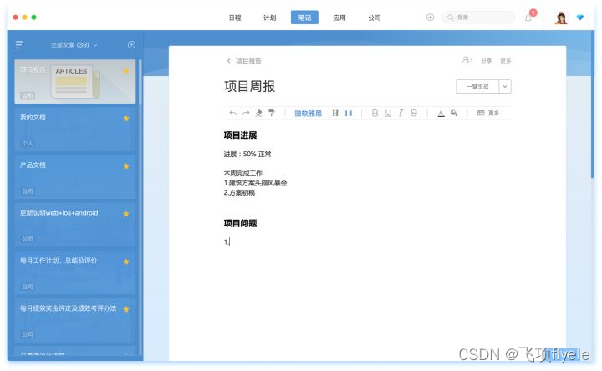The height and width of the screenshot is (371, 602).
Task: Open the heading H style option
Action: click(x=335, y=113)
